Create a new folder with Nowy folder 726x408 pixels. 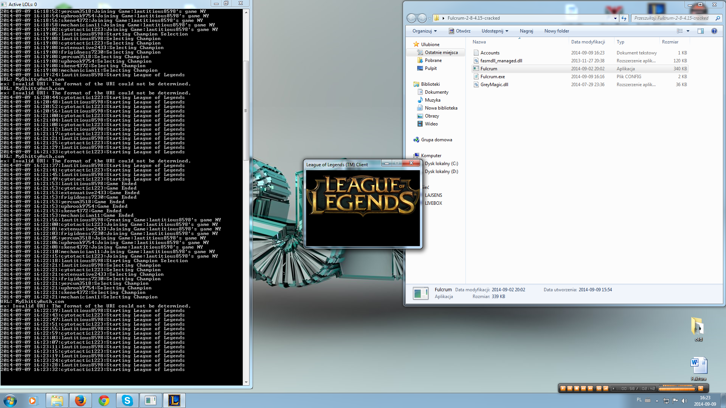[557, 31]
